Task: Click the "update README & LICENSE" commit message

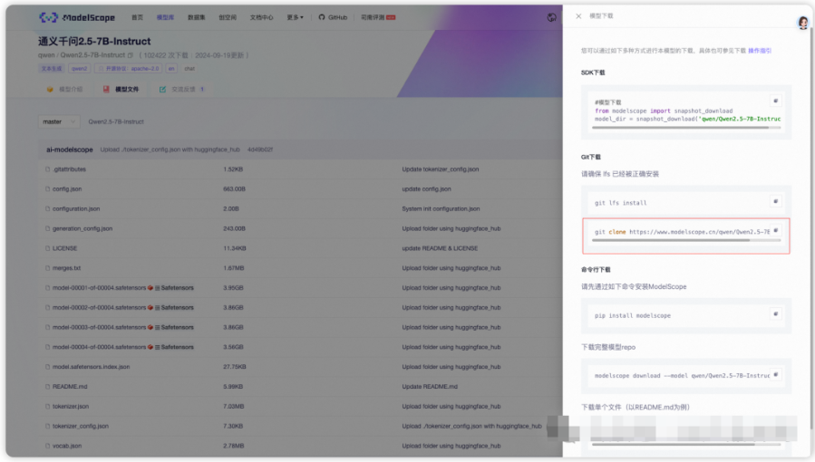Action: click(440, 248)
